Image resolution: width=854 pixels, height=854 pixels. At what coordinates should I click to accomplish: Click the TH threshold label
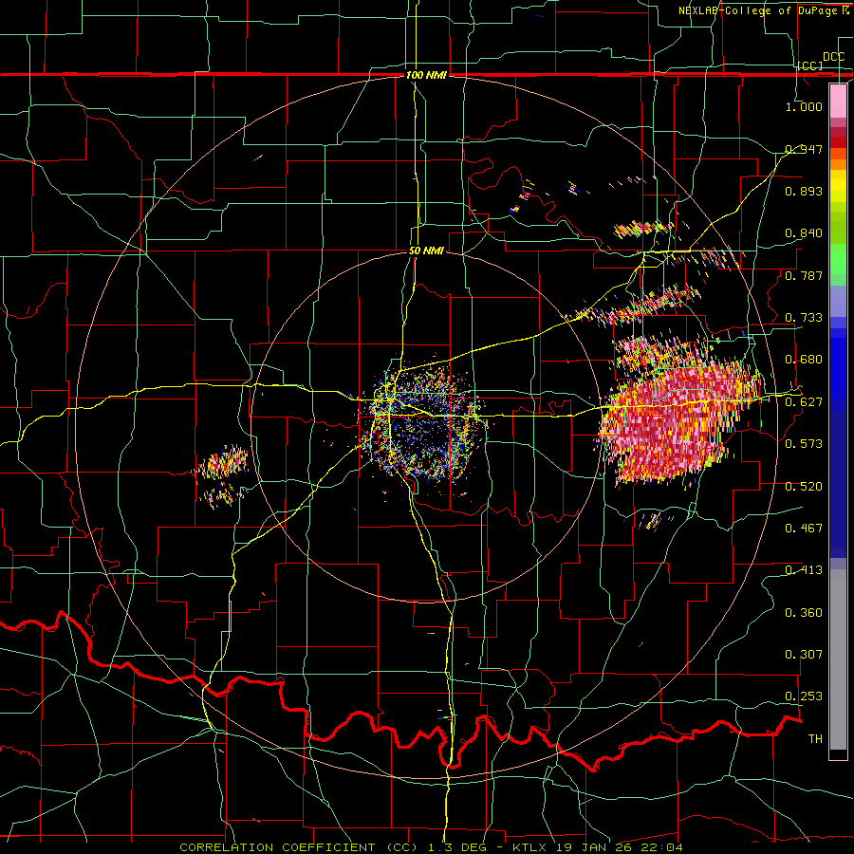tap(815, 738)
